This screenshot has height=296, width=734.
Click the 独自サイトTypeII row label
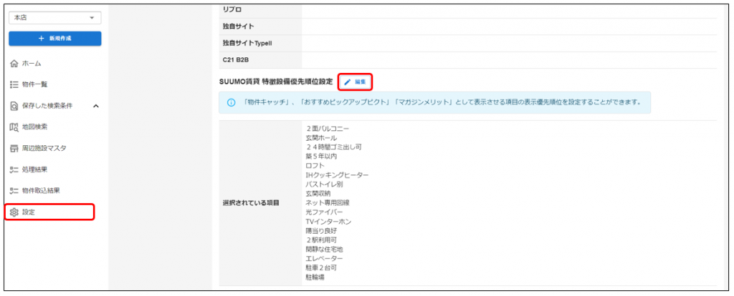click(x=247, y=43)
